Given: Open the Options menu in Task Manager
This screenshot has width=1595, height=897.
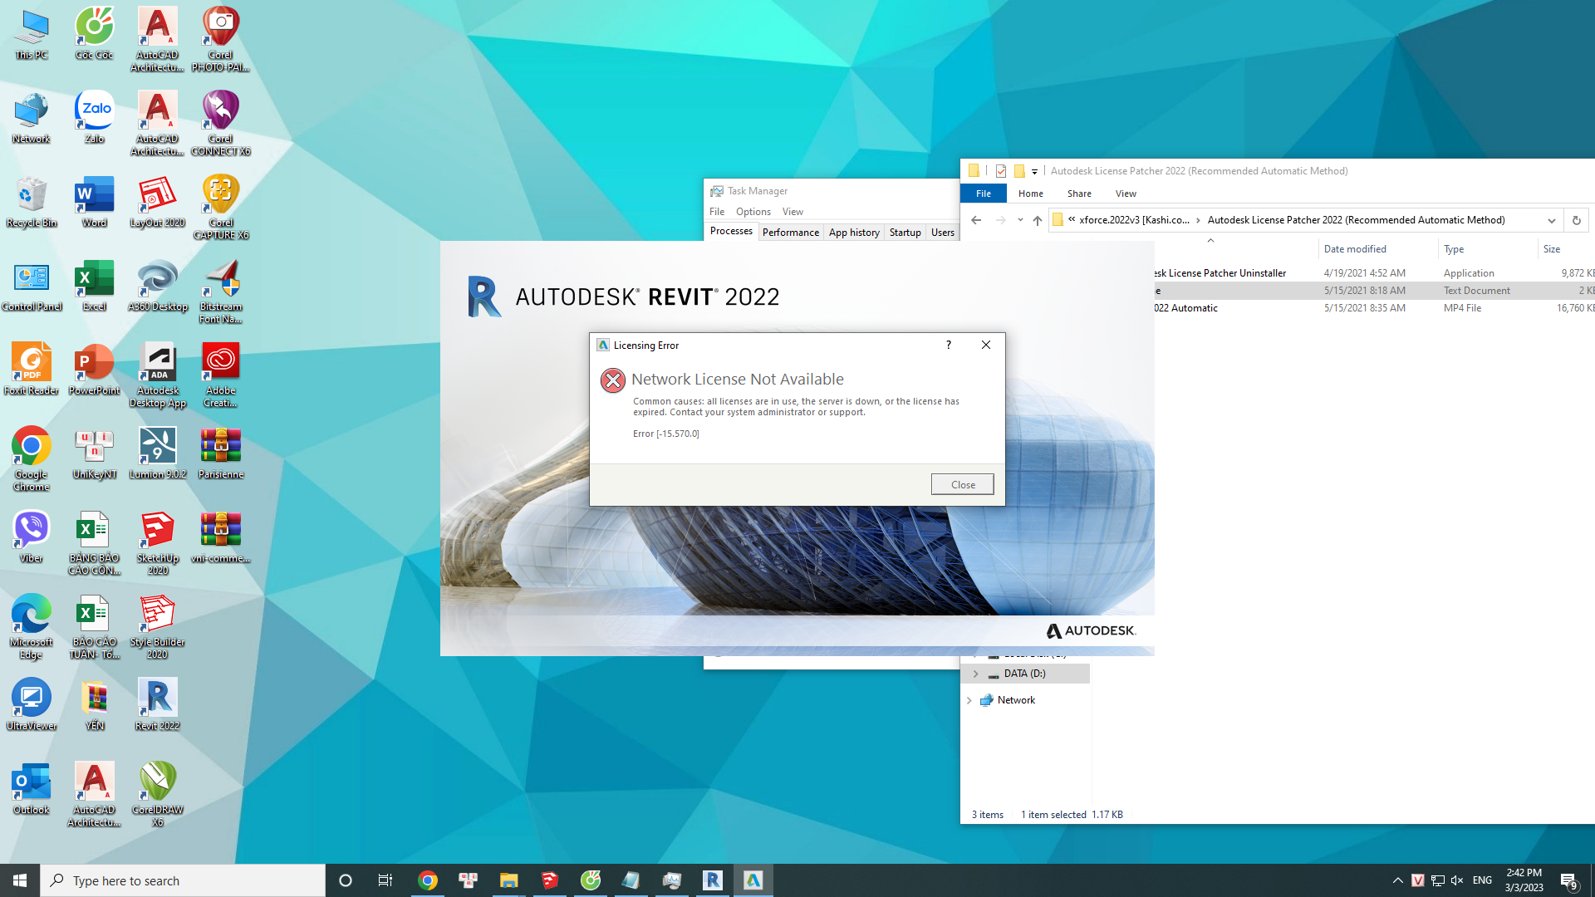Looking at the screenshot, I should pyautogui.click(x=753, y=212).
